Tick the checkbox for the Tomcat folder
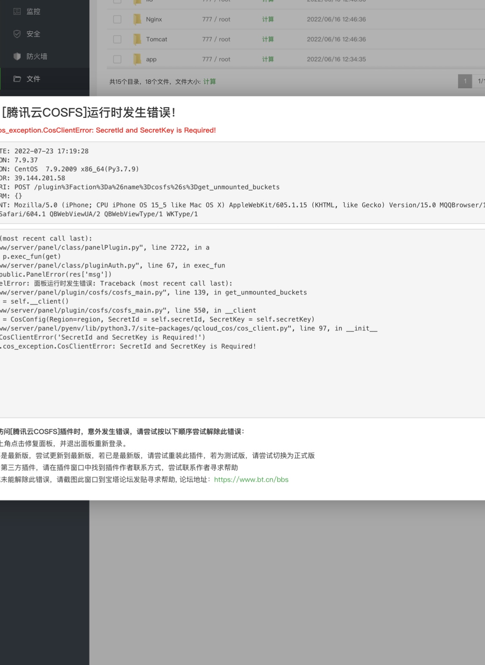The width and height of the screenshot is (485, 665). [x=117, y=39]
